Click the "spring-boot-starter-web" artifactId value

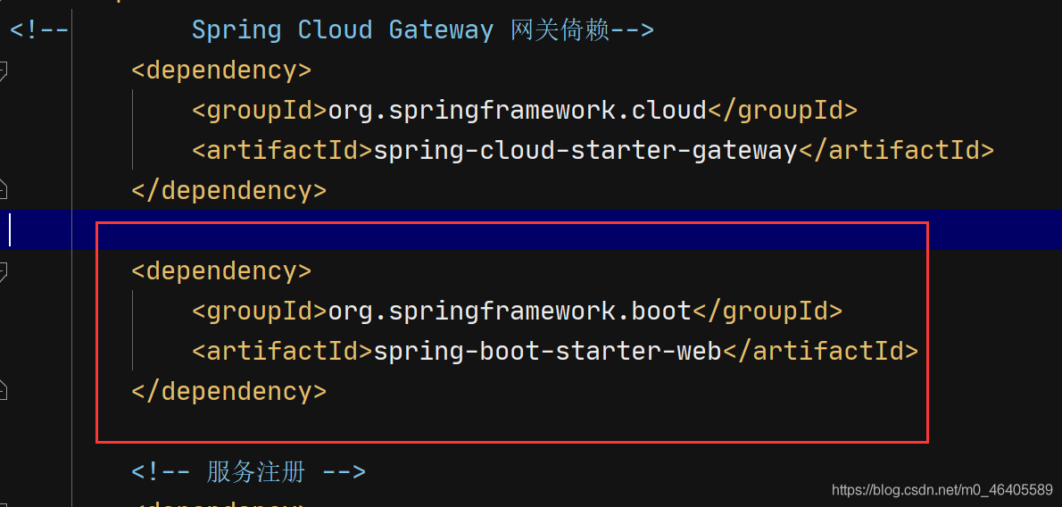tap(548, 351)
